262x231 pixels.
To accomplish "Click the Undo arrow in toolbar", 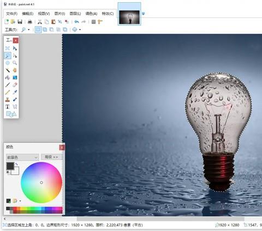I will coord(77,22).
